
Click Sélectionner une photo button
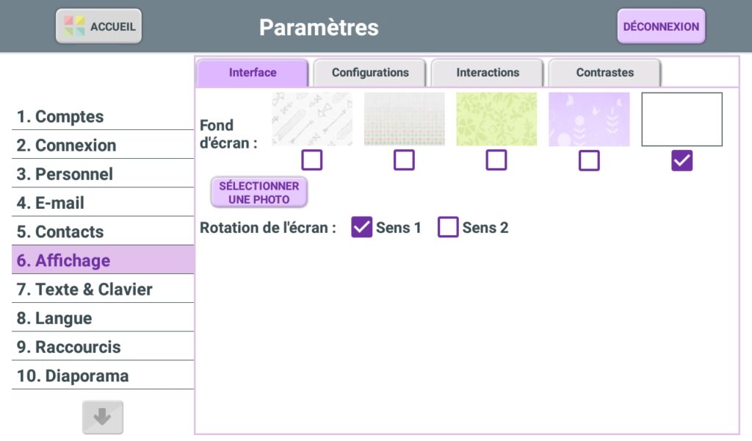click(x=259, y=193)
